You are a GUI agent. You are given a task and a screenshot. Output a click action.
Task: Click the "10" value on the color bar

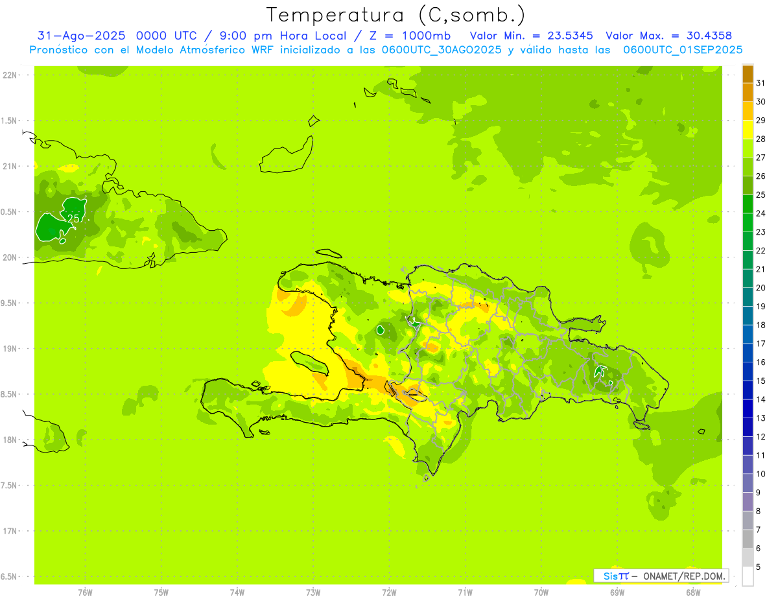(x=761, y=474)
